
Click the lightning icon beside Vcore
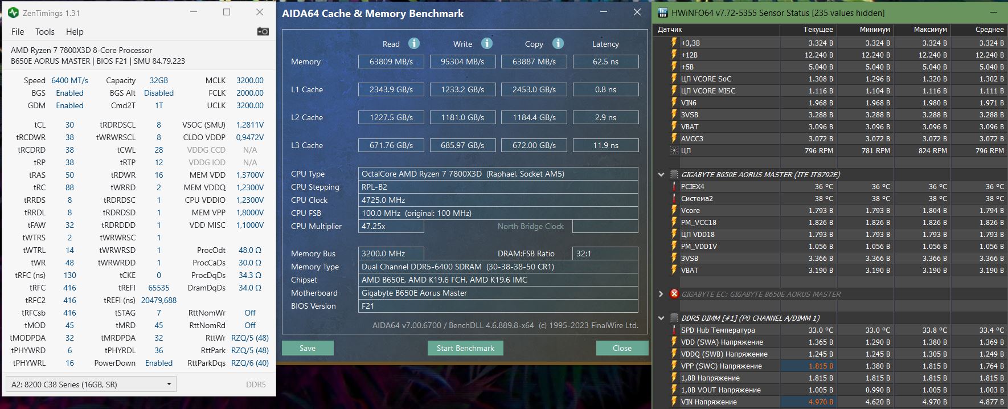click(674, 210)
